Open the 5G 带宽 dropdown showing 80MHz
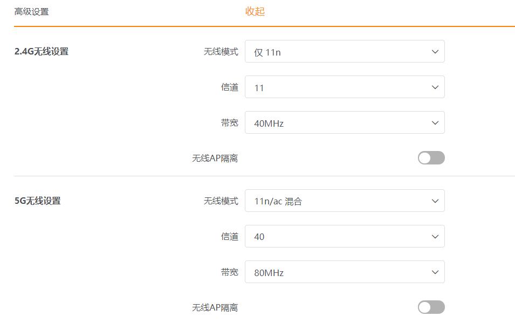 [x=345, y=272]
